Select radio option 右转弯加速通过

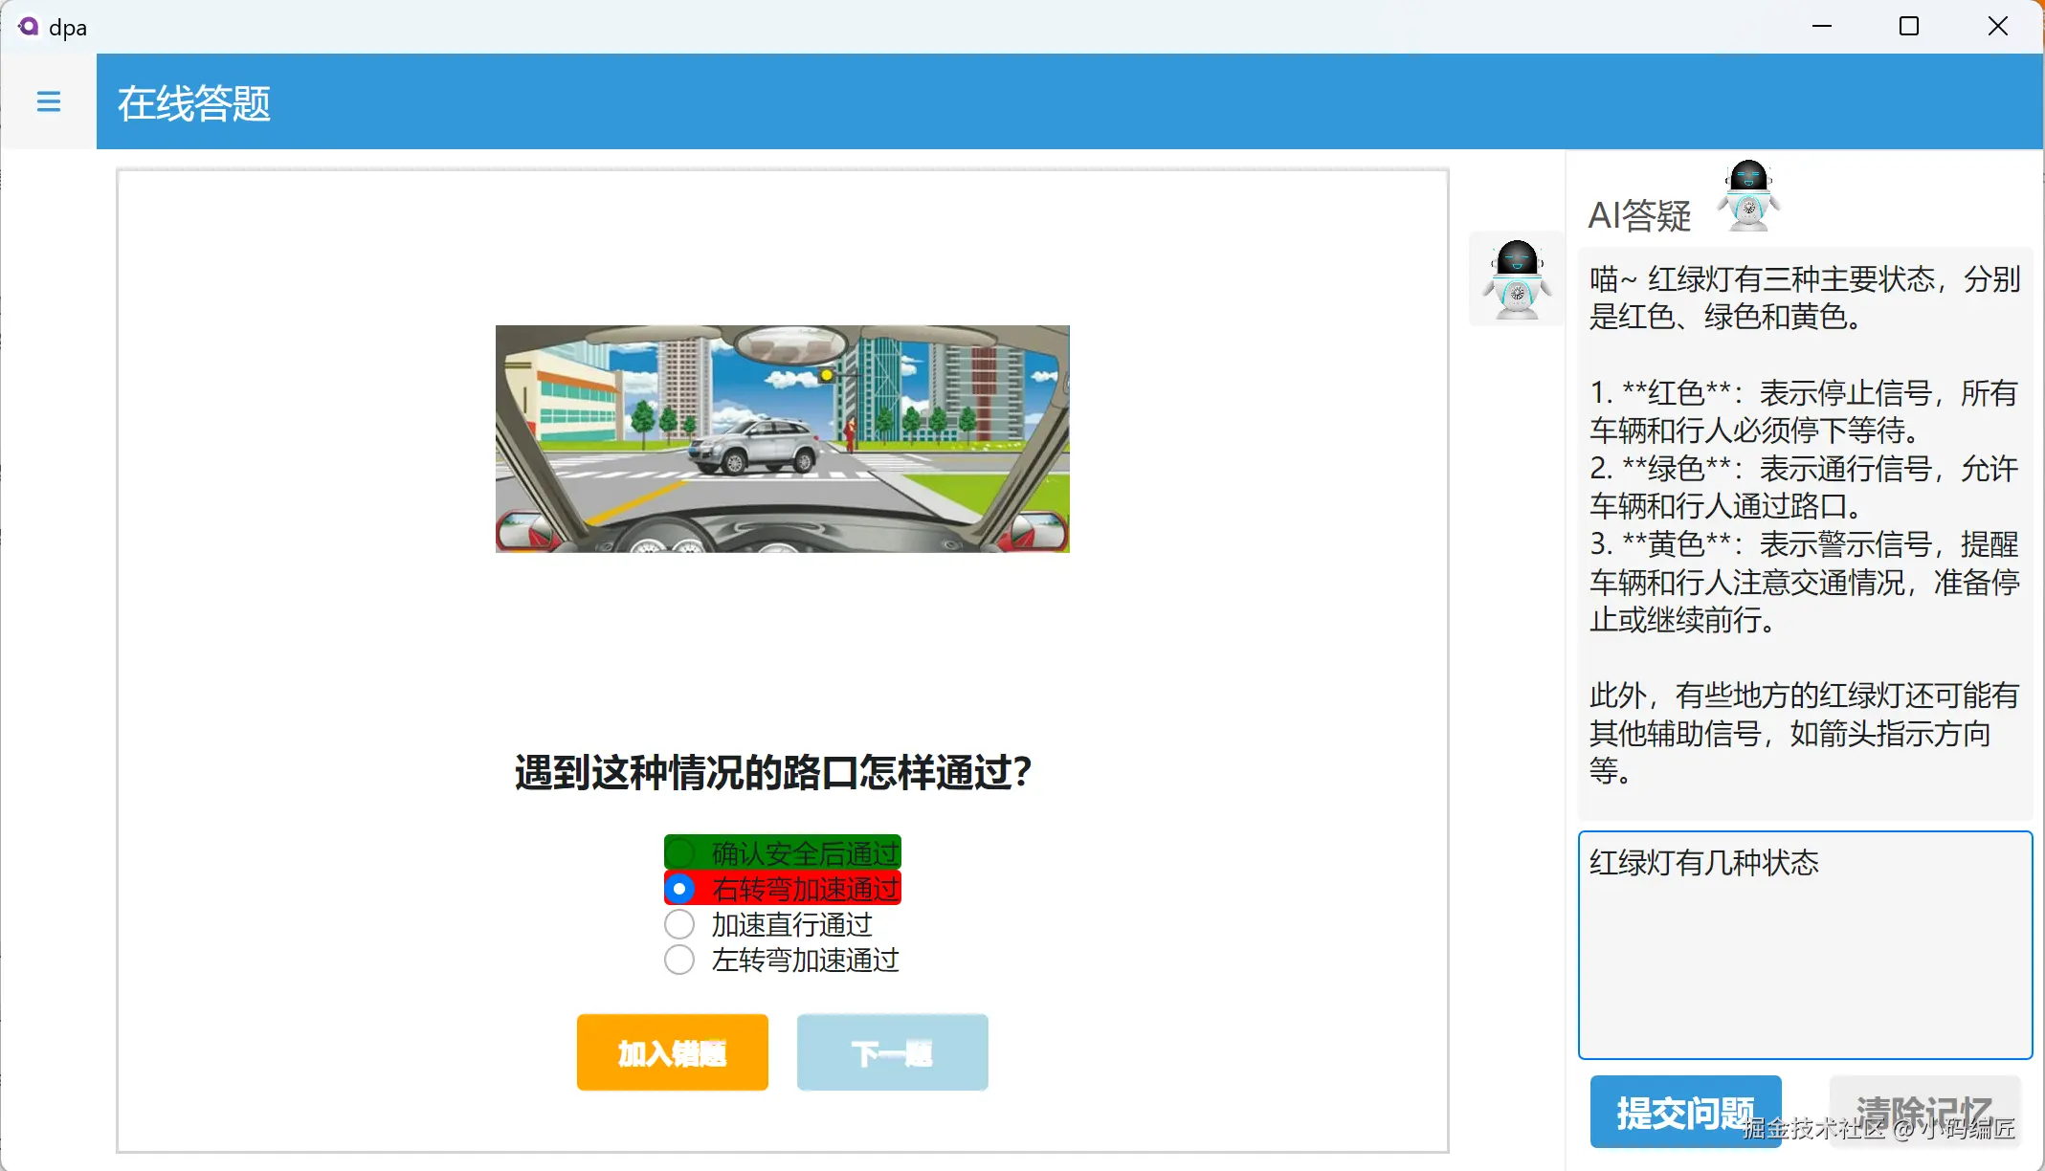tap(679, 889)
